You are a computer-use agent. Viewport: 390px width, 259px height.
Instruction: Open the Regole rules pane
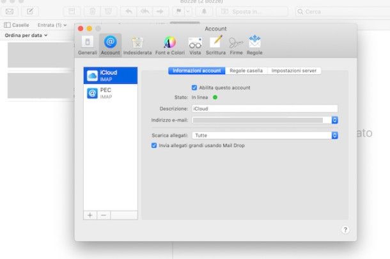click(x=254, y=45)
